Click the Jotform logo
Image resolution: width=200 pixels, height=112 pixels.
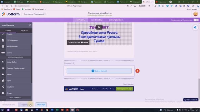coord(11,14)
